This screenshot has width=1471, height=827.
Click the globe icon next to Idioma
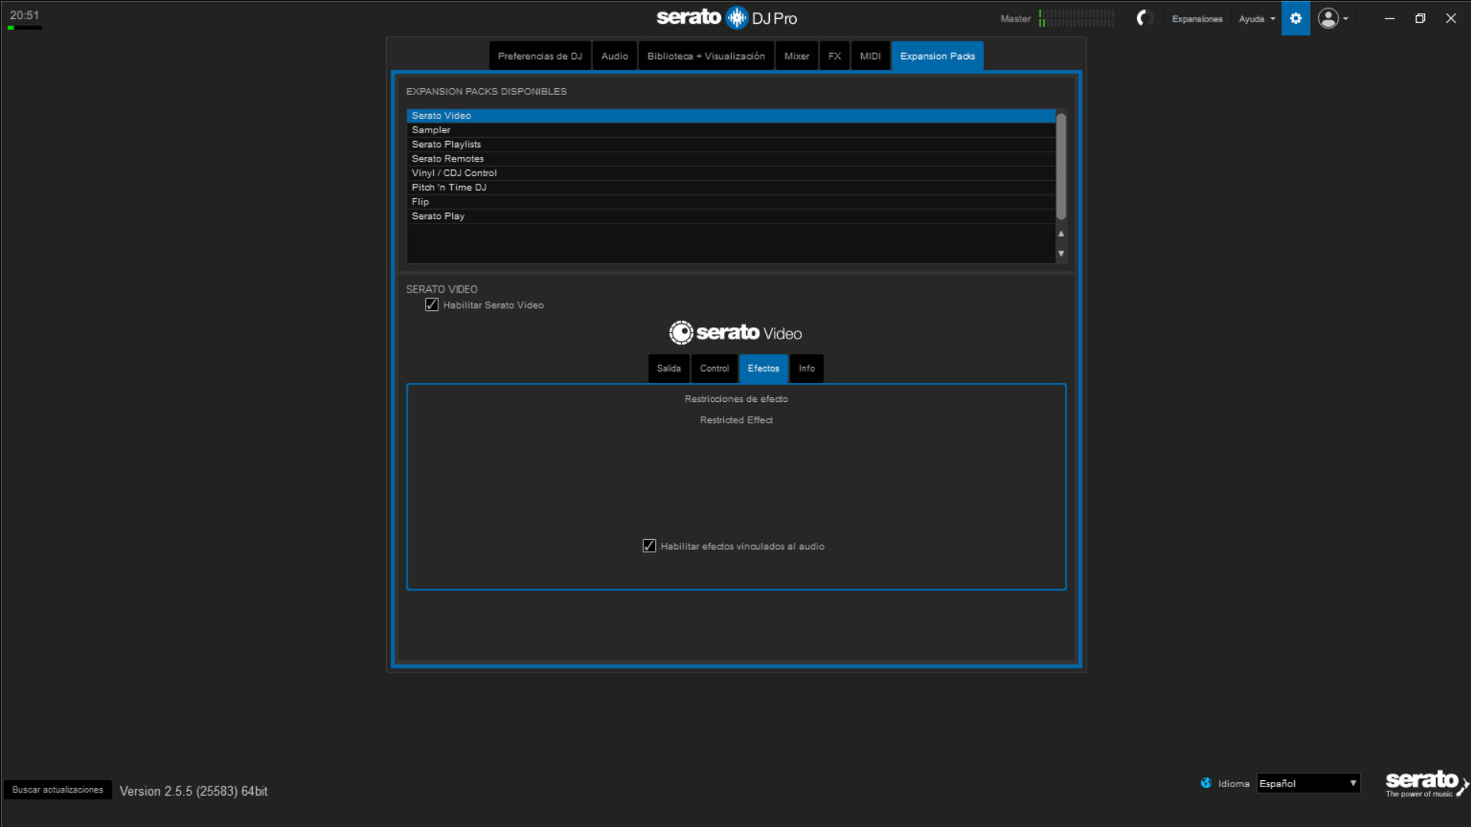pos(1206,783)
